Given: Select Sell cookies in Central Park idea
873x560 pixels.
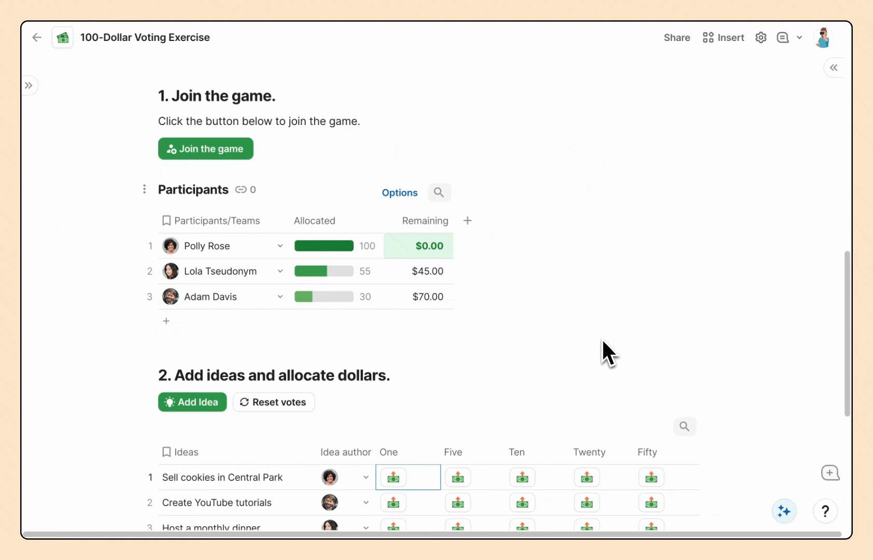Looking at the screenshot, I should point(222,478).
